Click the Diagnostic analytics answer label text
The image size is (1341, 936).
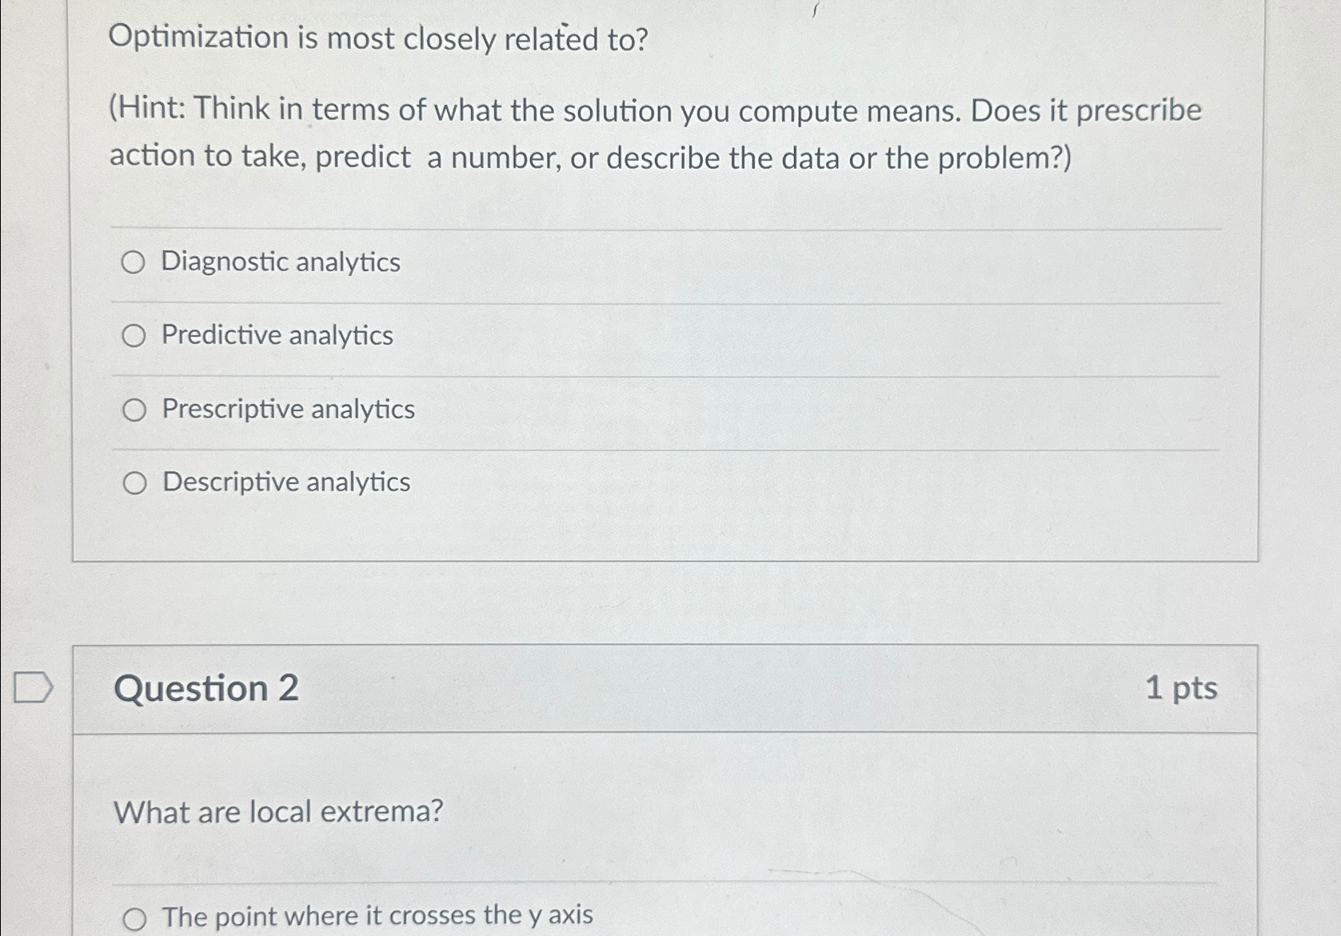tap(280, 262)
